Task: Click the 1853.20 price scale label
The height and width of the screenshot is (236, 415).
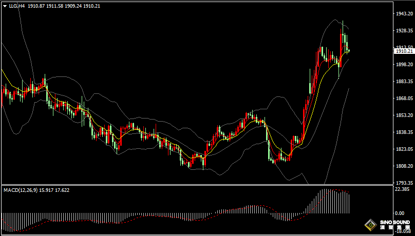Action: tap(404, 115)
